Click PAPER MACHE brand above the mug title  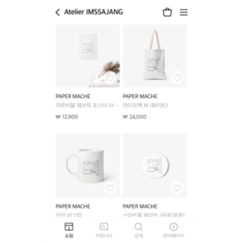[x=73, y=206]
